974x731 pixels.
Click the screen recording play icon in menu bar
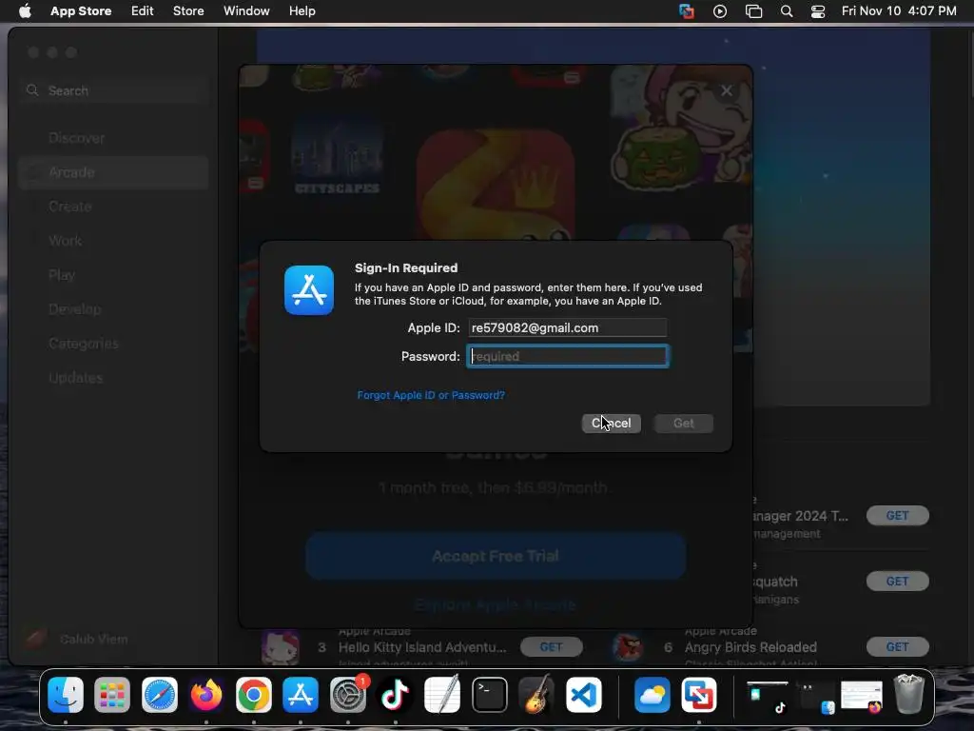pos(720,11)
